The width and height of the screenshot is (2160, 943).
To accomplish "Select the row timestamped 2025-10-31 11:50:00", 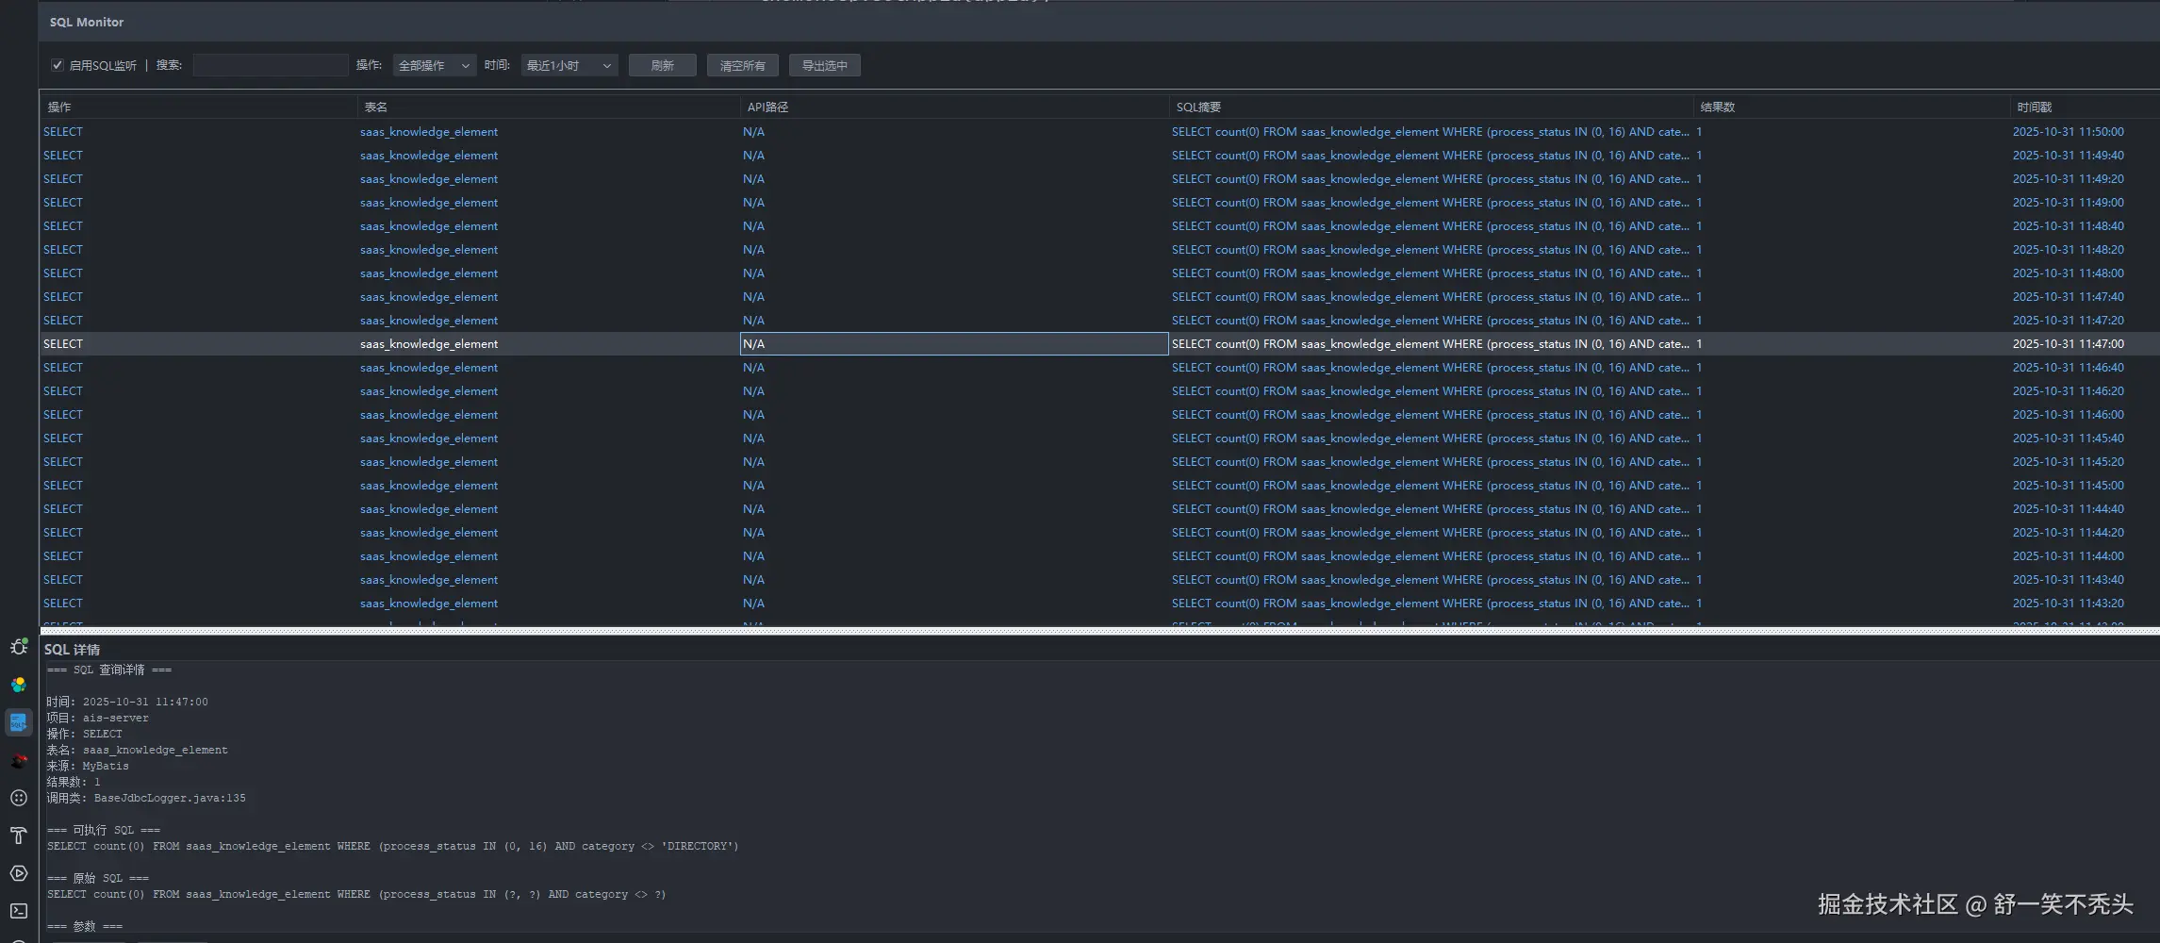I will (x=1099, y=132).
